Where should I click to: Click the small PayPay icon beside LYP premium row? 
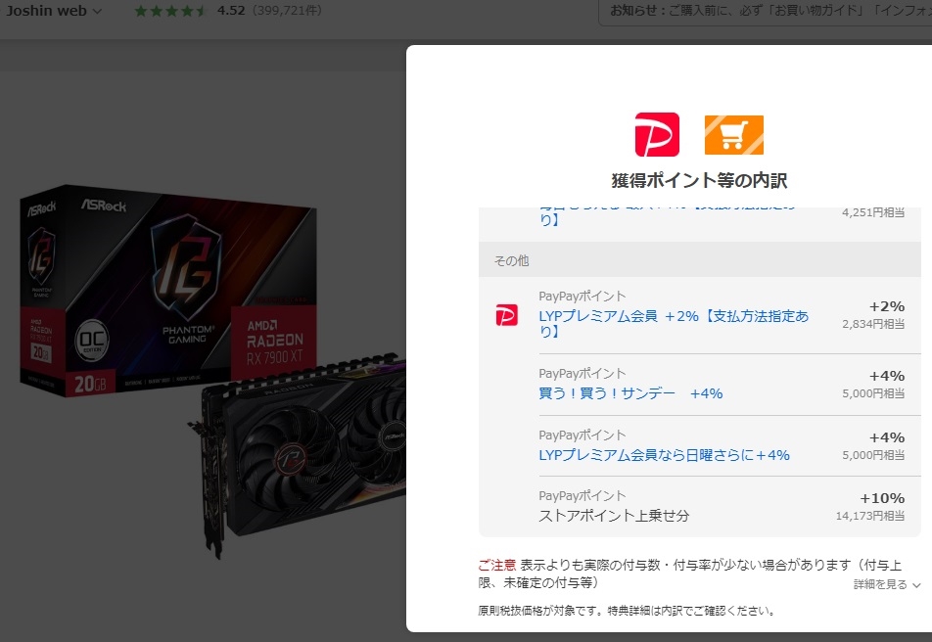(506, 315)
